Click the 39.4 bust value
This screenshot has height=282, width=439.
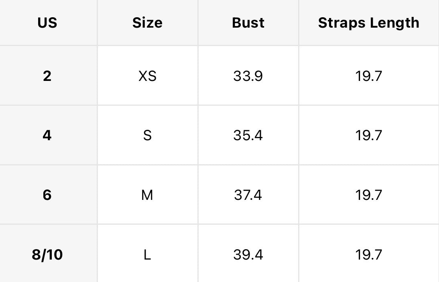[x=248, y=255]
